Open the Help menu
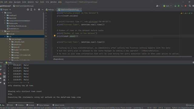Image resolution: width=194 pixels, height=109 pixels. coord(60,2)
